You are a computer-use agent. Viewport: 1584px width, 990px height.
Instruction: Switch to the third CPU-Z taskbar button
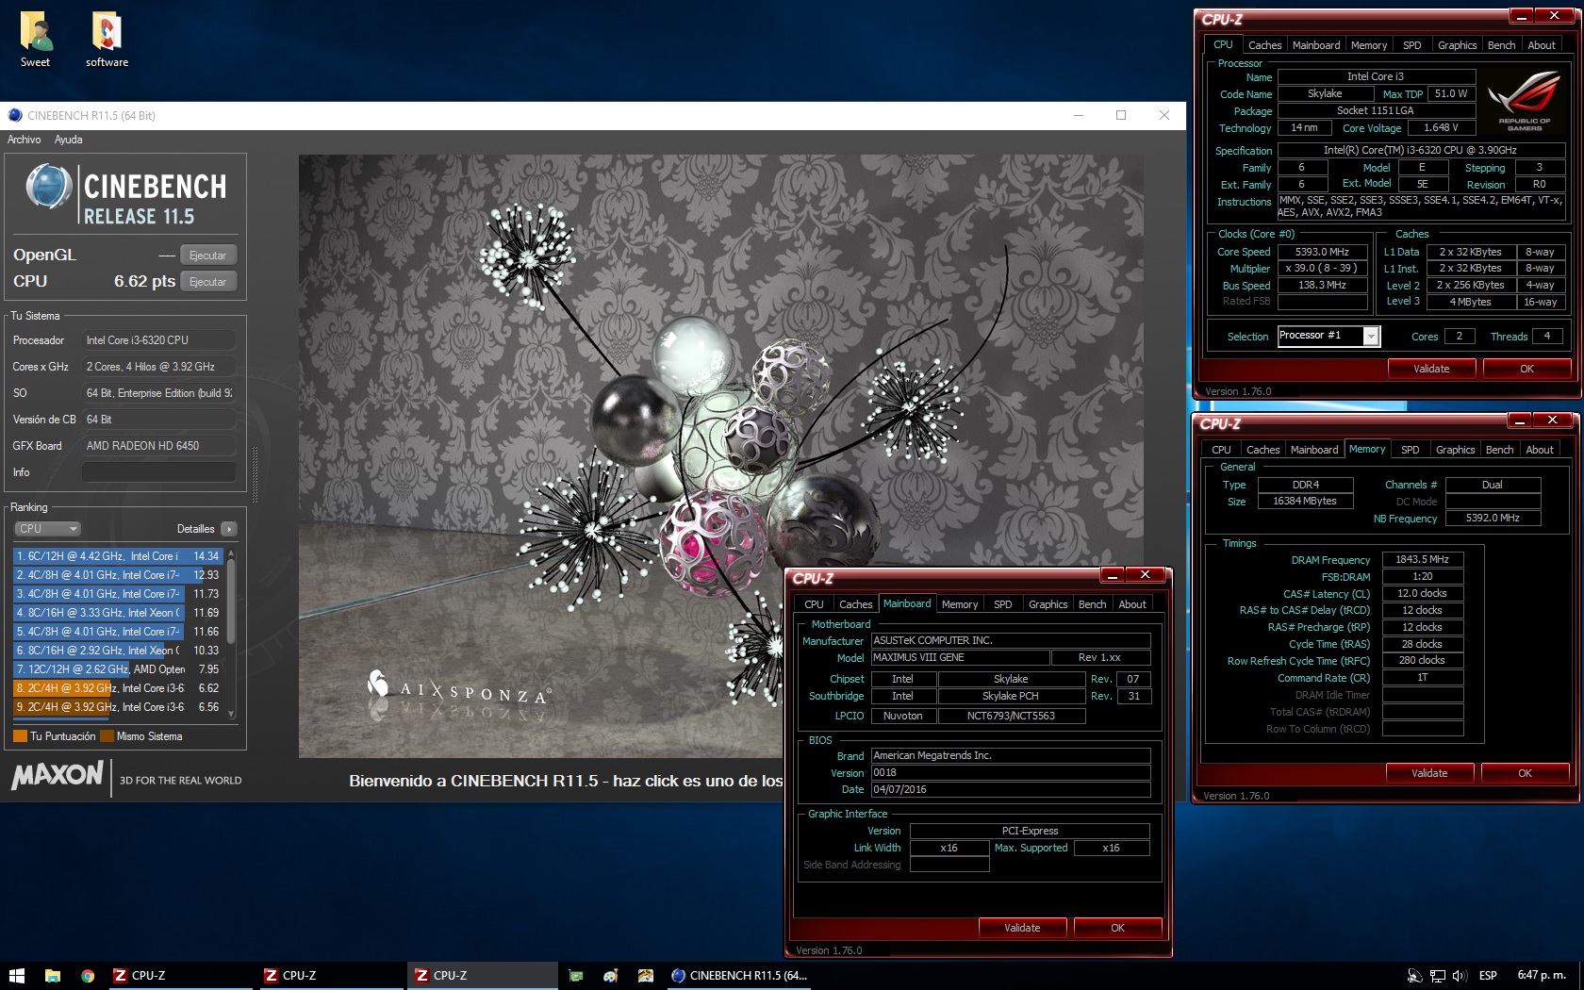pos(482,976)
